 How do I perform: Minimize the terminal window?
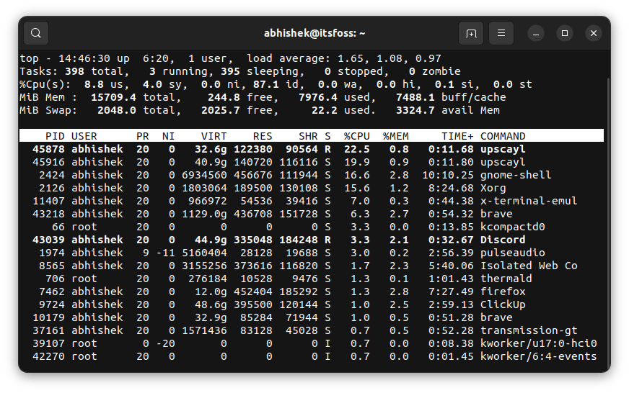click(x=536, y=33)
